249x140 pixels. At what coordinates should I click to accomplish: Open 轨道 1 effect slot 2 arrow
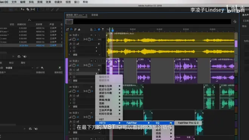[x=97, y=51]
